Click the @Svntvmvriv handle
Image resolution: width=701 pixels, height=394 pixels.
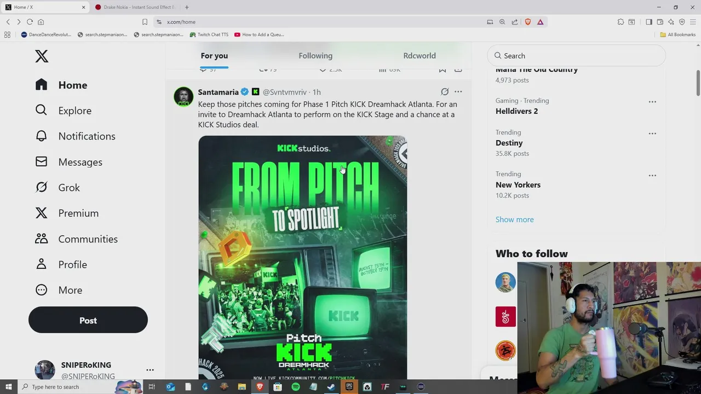pyautogui.click(x=285, y=92)
